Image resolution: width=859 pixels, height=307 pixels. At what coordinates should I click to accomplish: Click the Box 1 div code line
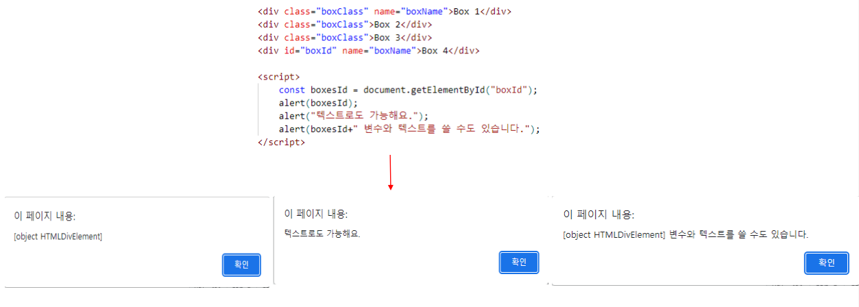click(385, 12)
